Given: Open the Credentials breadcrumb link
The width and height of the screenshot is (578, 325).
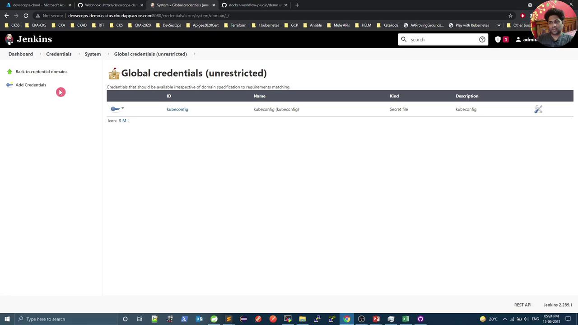Looking at the screenshot, I should [x=59, y=54].
